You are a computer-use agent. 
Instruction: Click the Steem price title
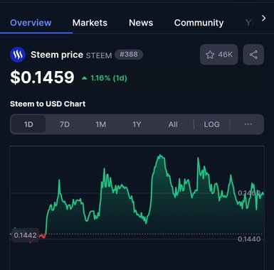(x=57, y=55)
